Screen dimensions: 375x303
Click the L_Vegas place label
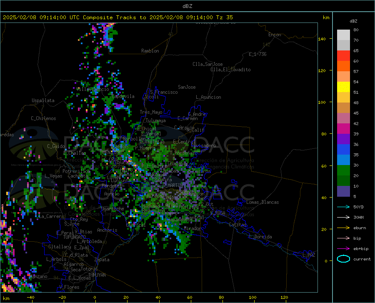53,176
